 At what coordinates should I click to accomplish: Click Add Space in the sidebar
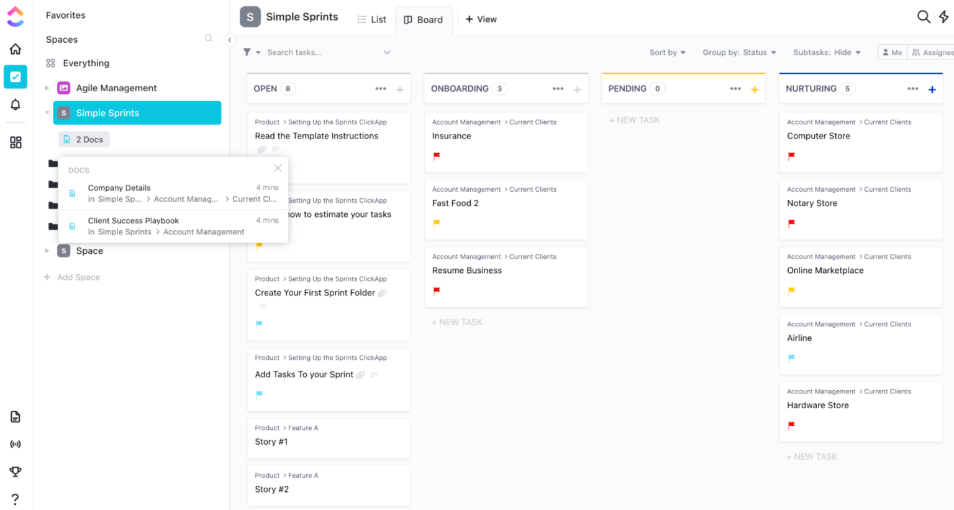point(71,277)
